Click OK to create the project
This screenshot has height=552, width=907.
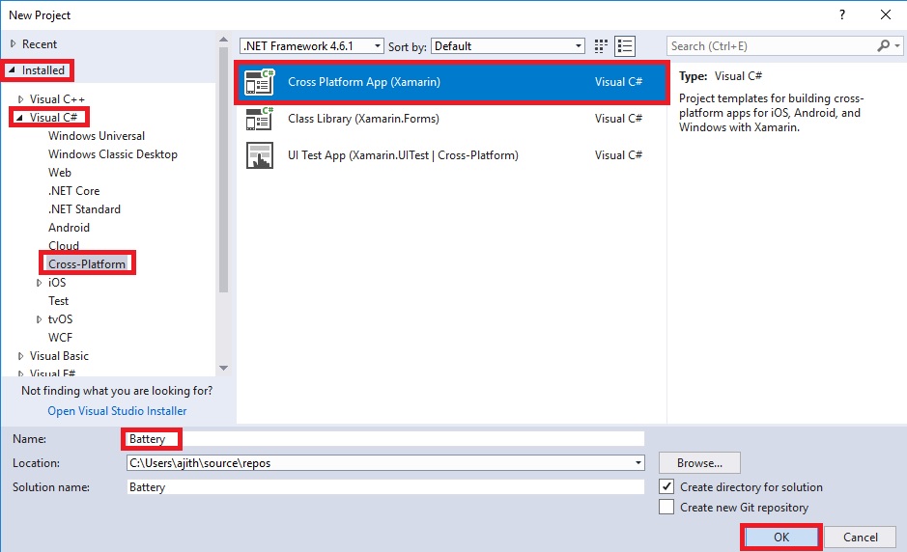[781, 537]
